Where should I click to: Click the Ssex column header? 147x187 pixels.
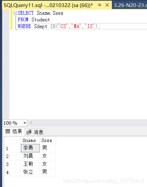pyautogui.click(x=47, y=140)
